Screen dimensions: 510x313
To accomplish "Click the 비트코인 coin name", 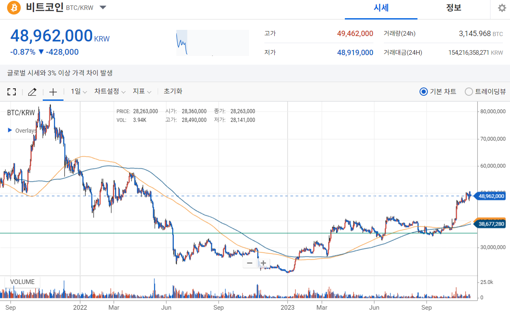I will [44, 7].
